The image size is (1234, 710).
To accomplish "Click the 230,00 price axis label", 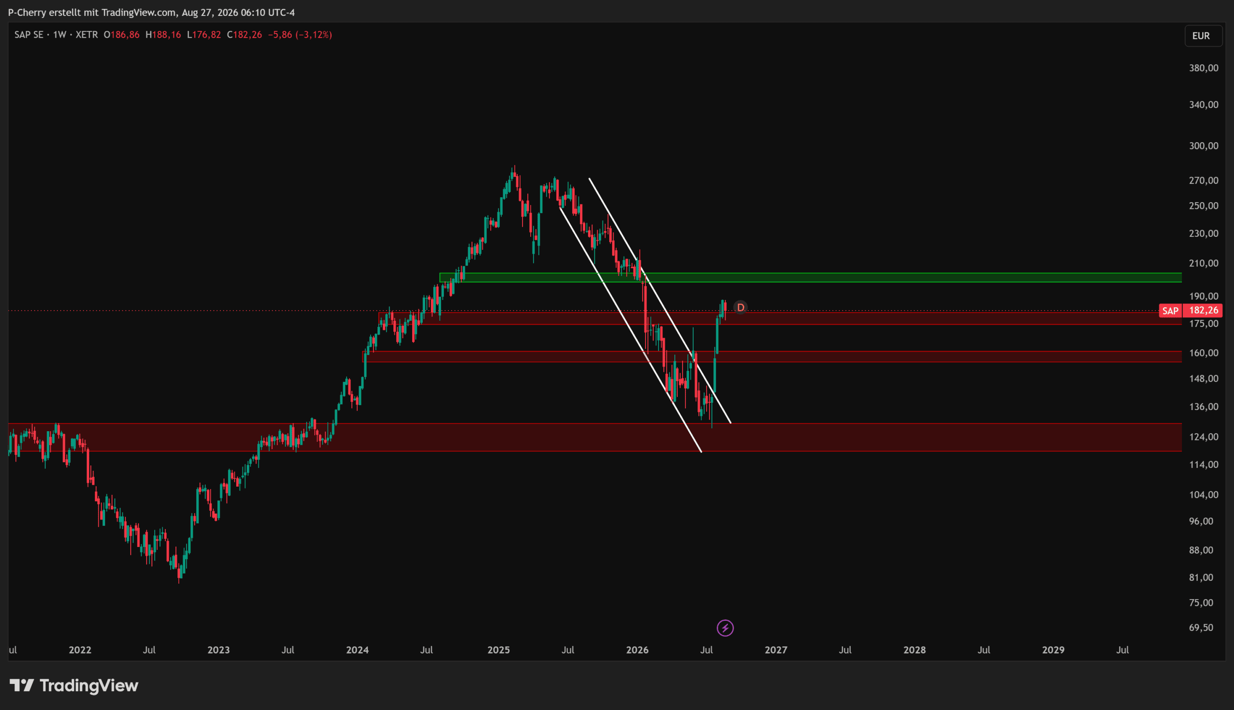I will click(1203, 233).
